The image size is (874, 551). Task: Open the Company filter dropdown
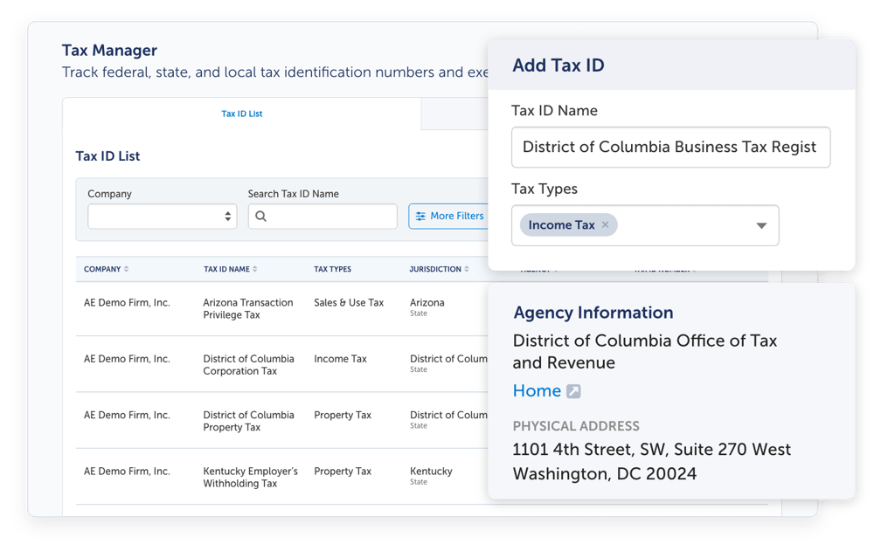tap(162, 216)
